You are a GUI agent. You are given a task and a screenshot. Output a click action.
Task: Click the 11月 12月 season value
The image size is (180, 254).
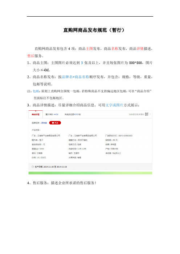pos(82,149)
